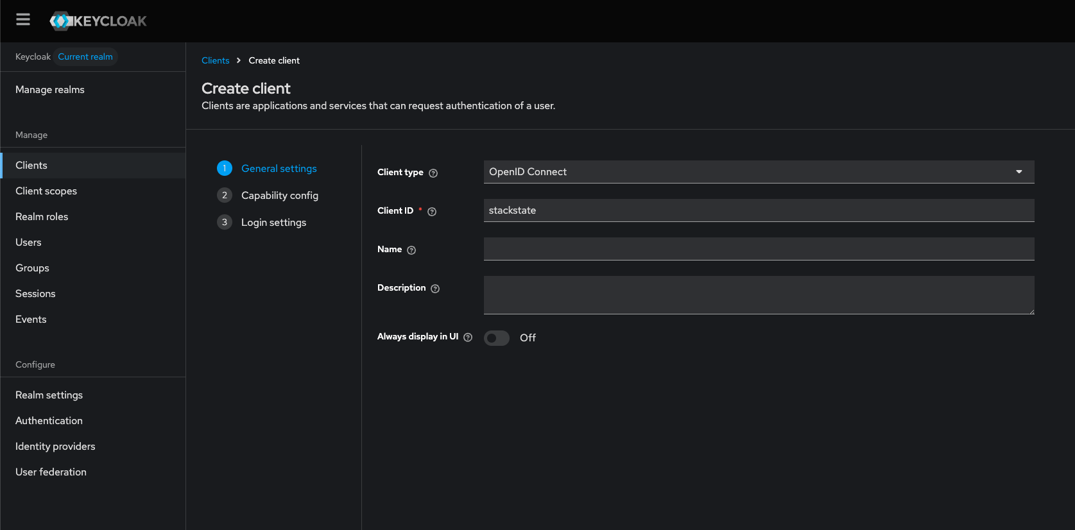Toggle the hamburger sidebar menu

23,20
